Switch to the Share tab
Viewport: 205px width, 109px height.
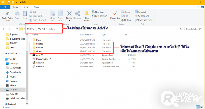point(26,7)
